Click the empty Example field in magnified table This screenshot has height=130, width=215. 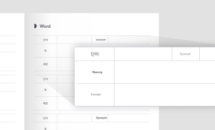164,94
